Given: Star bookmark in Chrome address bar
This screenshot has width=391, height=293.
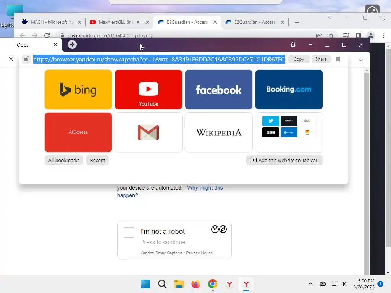Looking at the screenshot, I should (331, 35).
